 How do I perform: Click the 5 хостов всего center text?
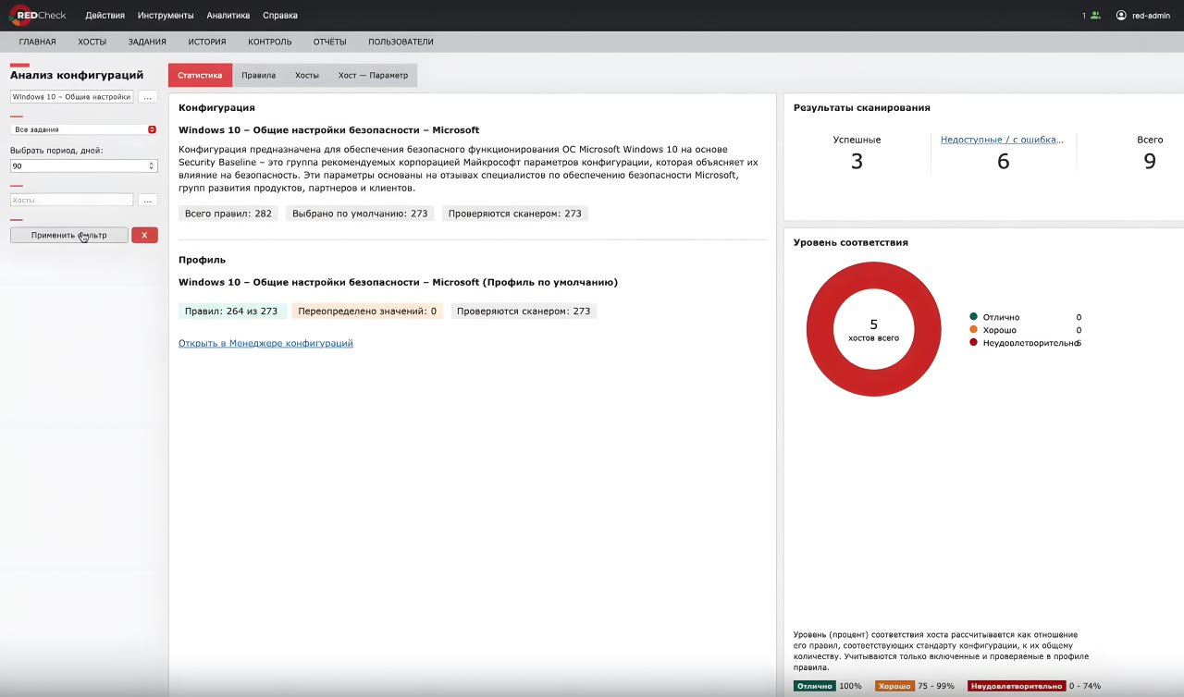873,330
